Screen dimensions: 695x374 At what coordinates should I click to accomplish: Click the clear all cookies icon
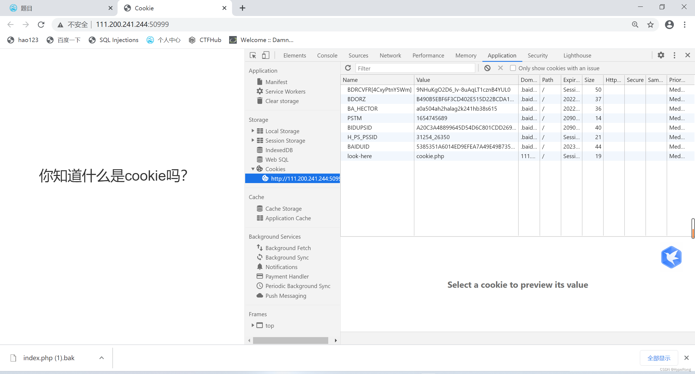click(487, 68)
